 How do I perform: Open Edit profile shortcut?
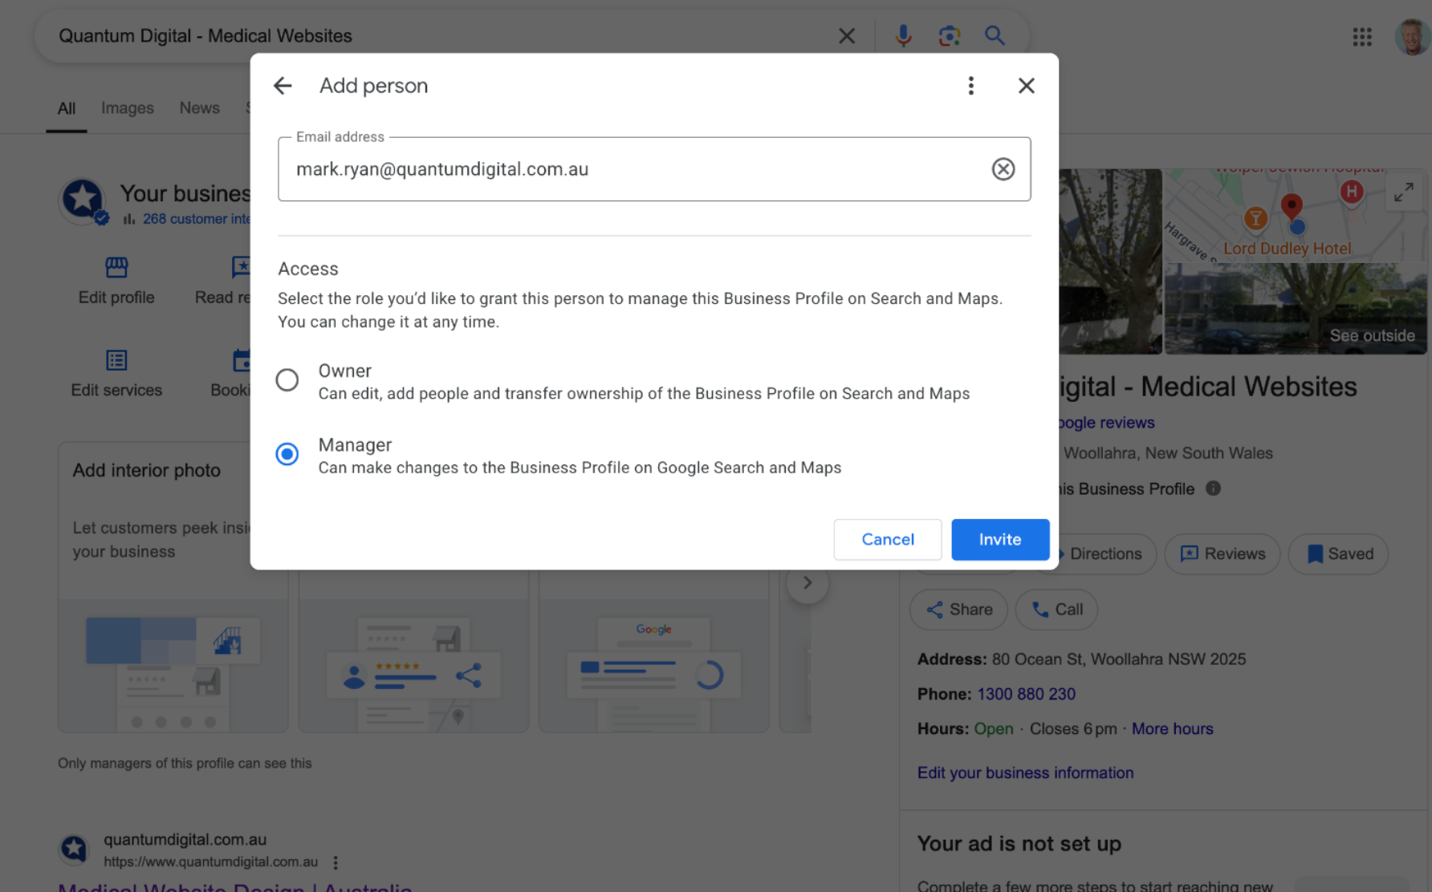116,281
